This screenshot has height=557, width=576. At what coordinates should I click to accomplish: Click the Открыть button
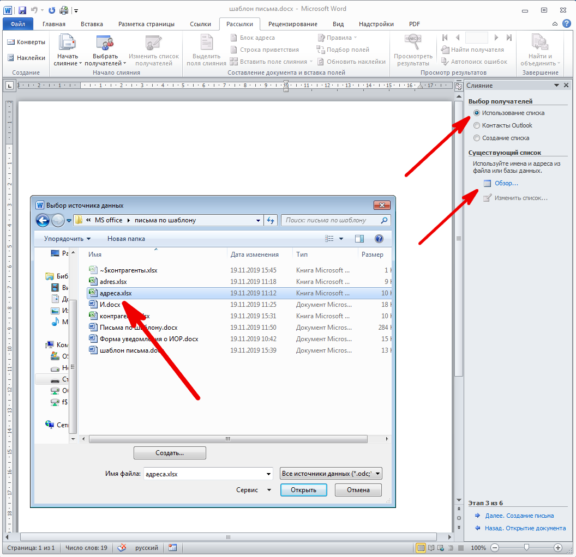pos(303,490)
